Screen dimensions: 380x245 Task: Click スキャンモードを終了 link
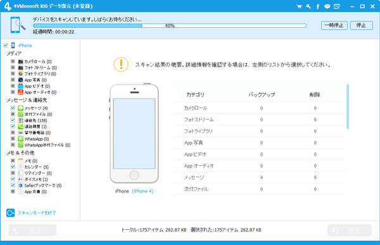coord(36,213)
